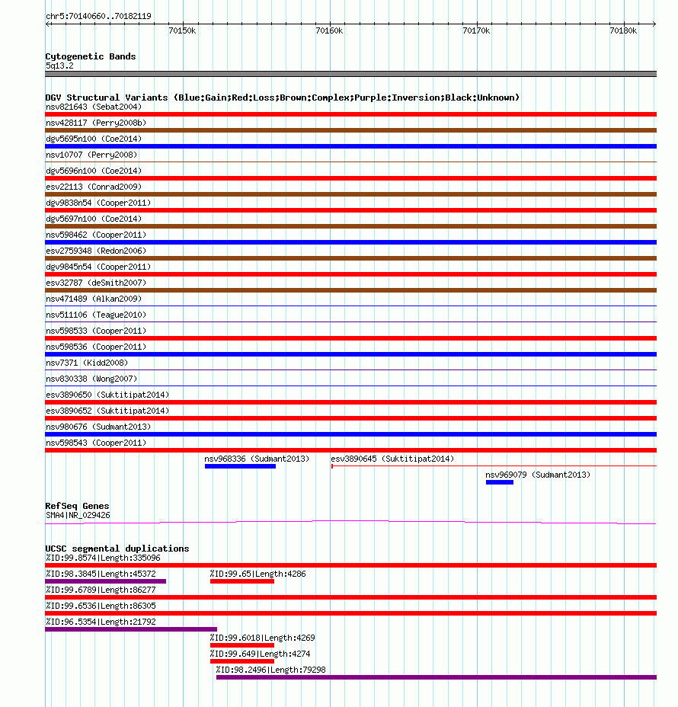The width and height of the screenshot is (678, 707).
Task: Click the short blue bar of nsv969079
Action: pos(500,482)
